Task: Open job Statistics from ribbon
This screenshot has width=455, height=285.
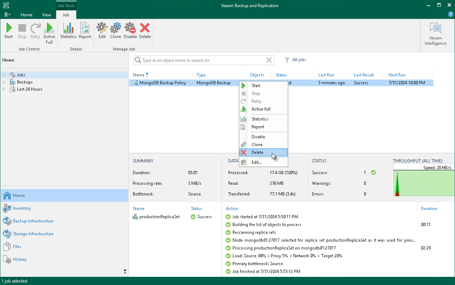Action: pos(68,31)
